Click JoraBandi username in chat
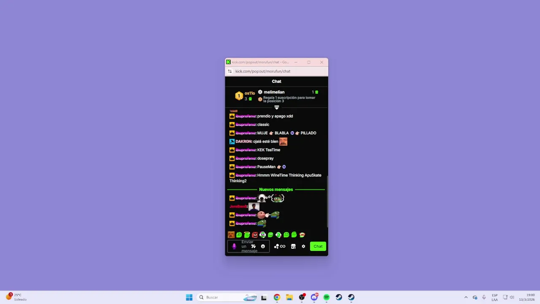Viewport: 540px width, 304px height. [x=238, y=206]
